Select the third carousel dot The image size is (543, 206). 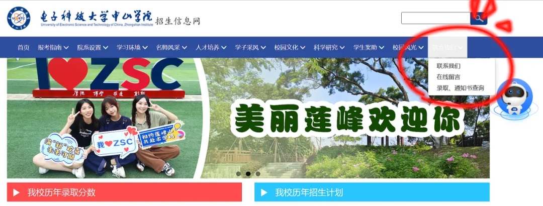257,174
